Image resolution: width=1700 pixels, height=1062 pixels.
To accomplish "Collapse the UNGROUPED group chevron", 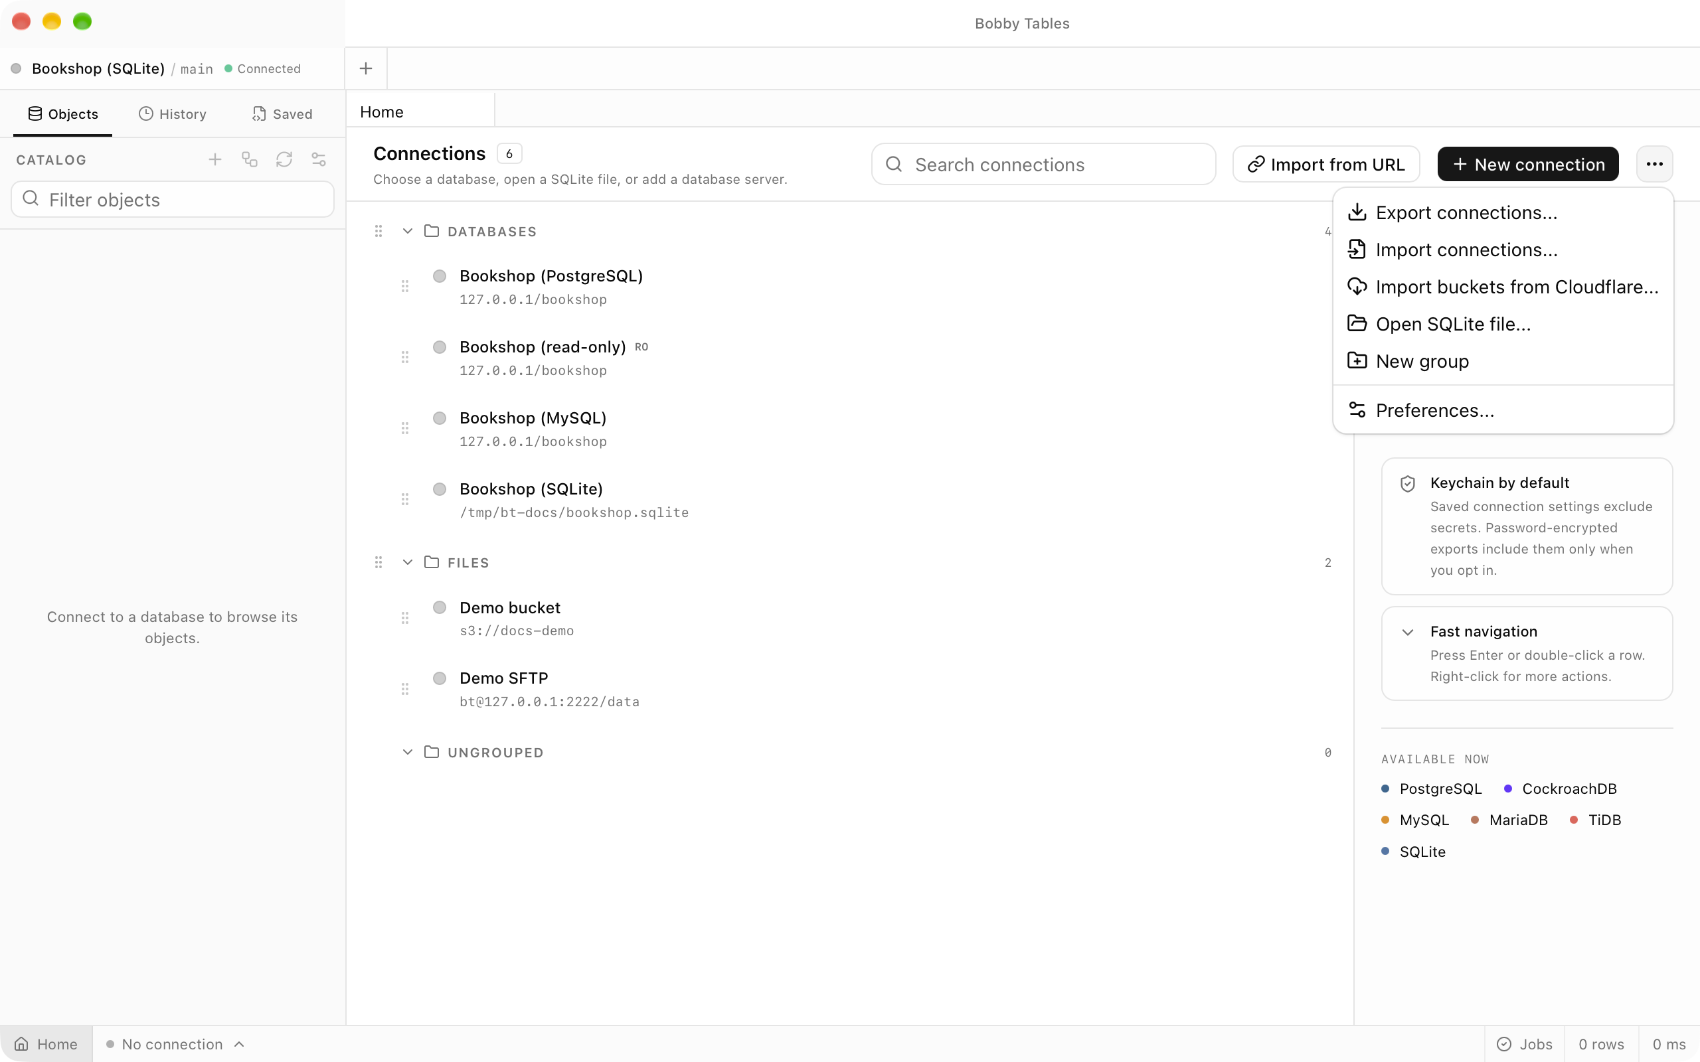I will [408, 751].
